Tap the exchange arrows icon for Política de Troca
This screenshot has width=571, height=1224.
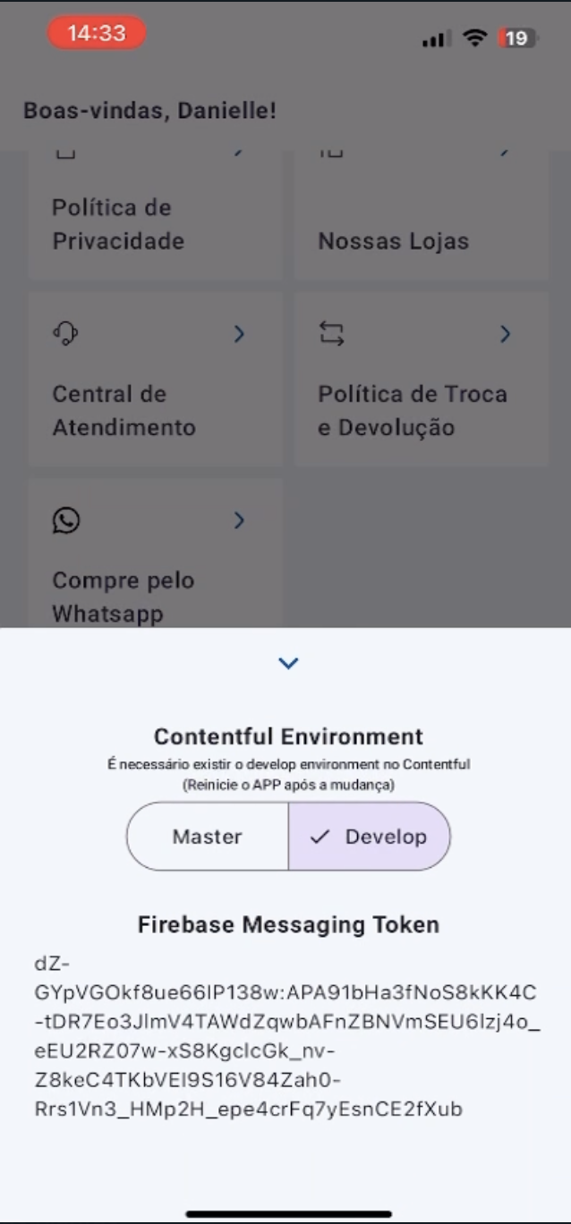pyautogui.click(x=331, y=334)
